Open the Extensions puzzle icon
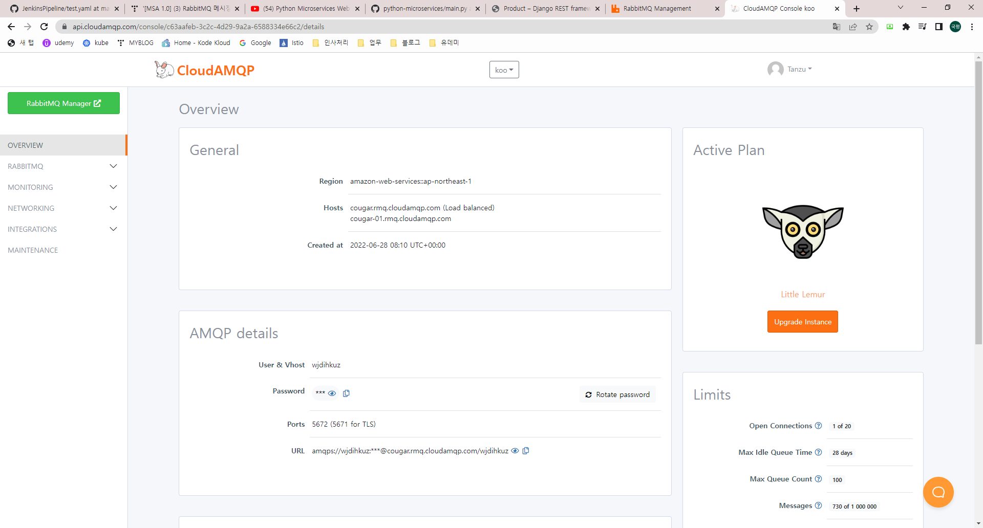 tap(906, 27)
